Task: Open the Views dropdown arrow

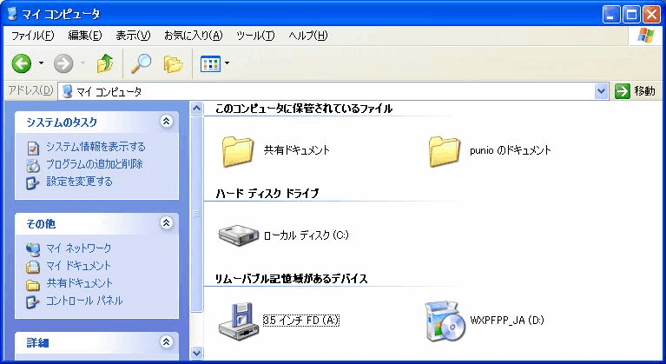Action: click(227, 63)
